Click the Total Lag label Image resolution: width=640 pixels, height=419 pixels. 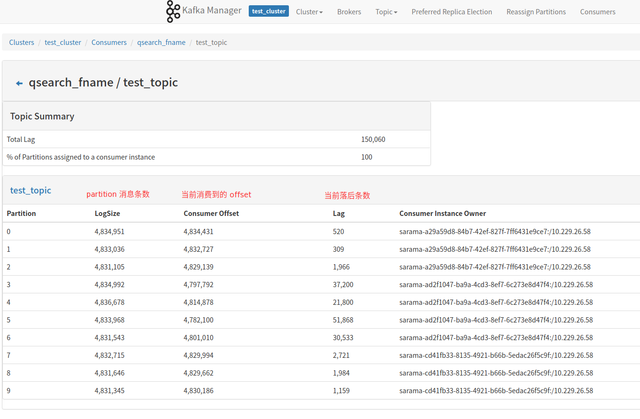[21, 140]
